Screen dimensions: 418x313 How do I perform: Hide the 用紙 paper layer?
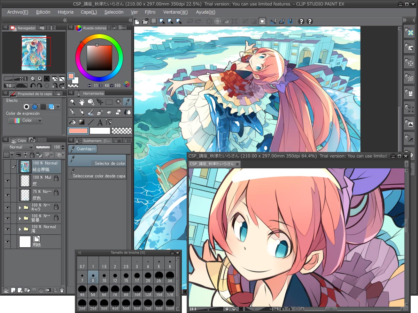point(7,241)
